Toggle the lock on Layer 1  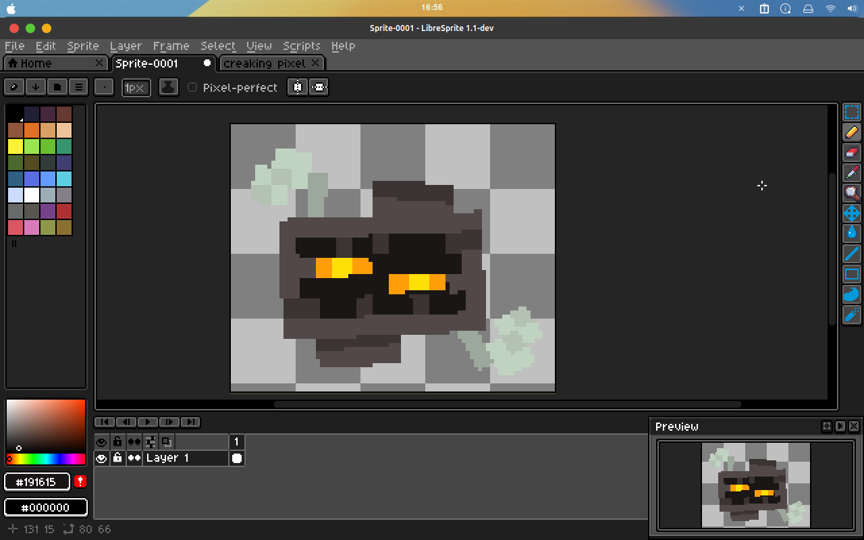tap(117, 458)
